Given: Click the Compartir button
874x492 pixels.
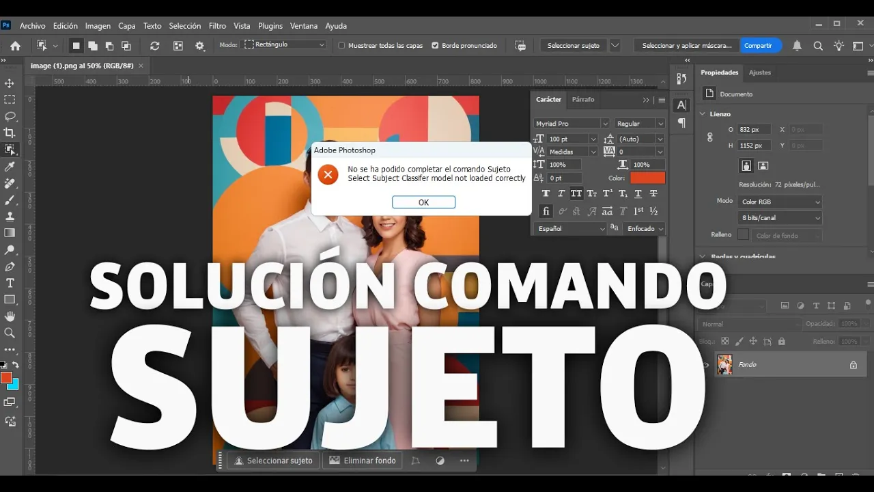Looking at the screenshot, I should pos(758,46).
